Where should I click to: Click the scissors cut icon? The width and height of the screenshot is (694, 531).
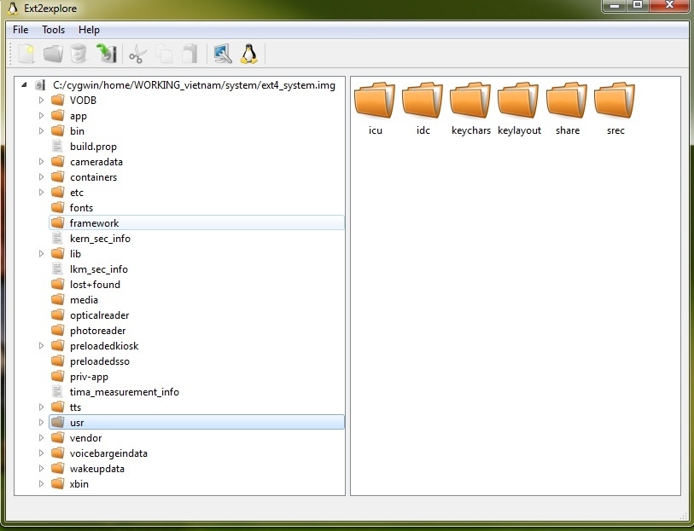pyautogui.click(x=137, y=54)
